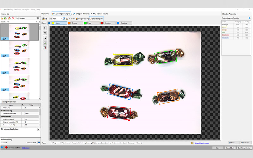
Task: Click the second icon left of Scale
Action: tap(46, 19)
